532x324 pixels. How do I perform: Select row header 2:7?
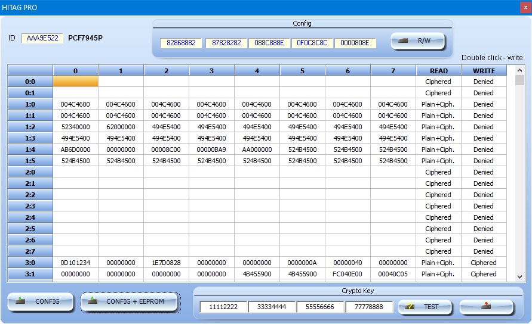pyautogui.click(x=30, y=251)
